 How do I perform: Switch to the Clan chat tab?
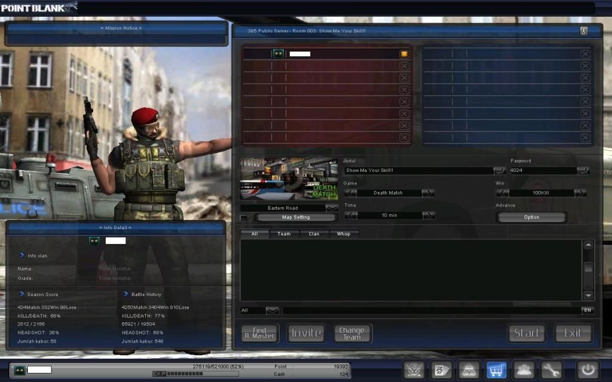pos(314,234)
